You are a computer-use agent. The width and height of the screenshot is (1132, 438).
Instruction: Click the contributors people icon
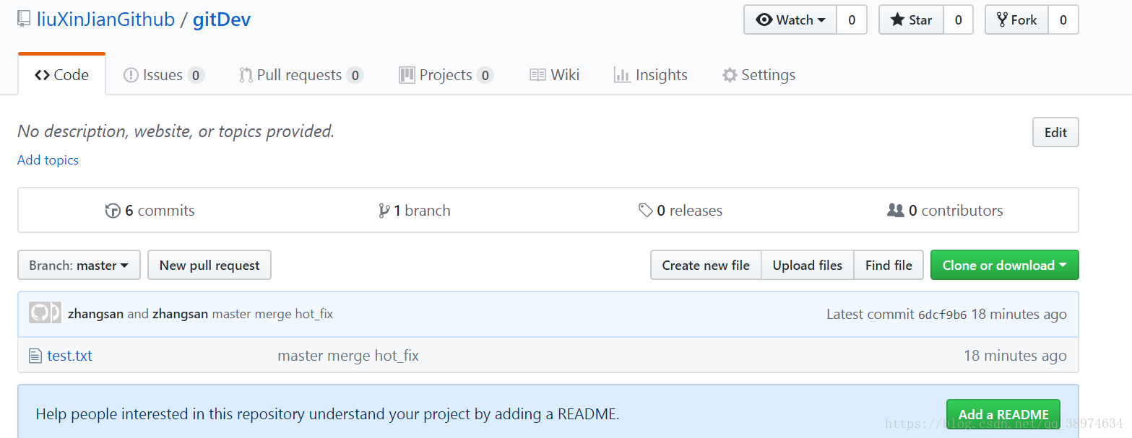[896, 211]
